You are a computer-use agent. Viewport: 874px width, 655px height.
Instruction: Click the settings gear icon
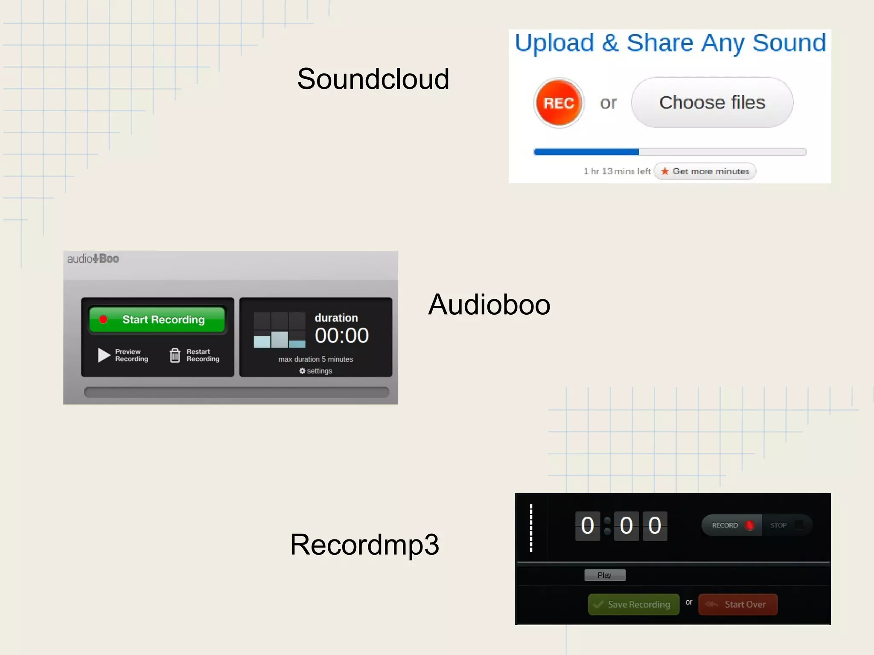(x=302, y=371)
